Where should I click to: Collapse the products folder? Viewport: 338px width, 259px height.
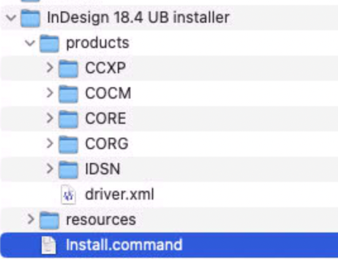tap(30, 43)
